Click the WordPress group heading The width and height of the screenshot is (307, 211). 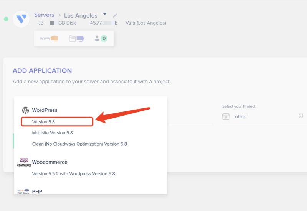[x=45, y=110]
